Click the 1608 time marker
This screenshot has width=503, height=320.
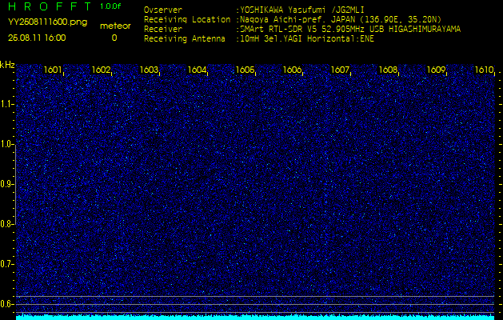click(x=388, y=70)
